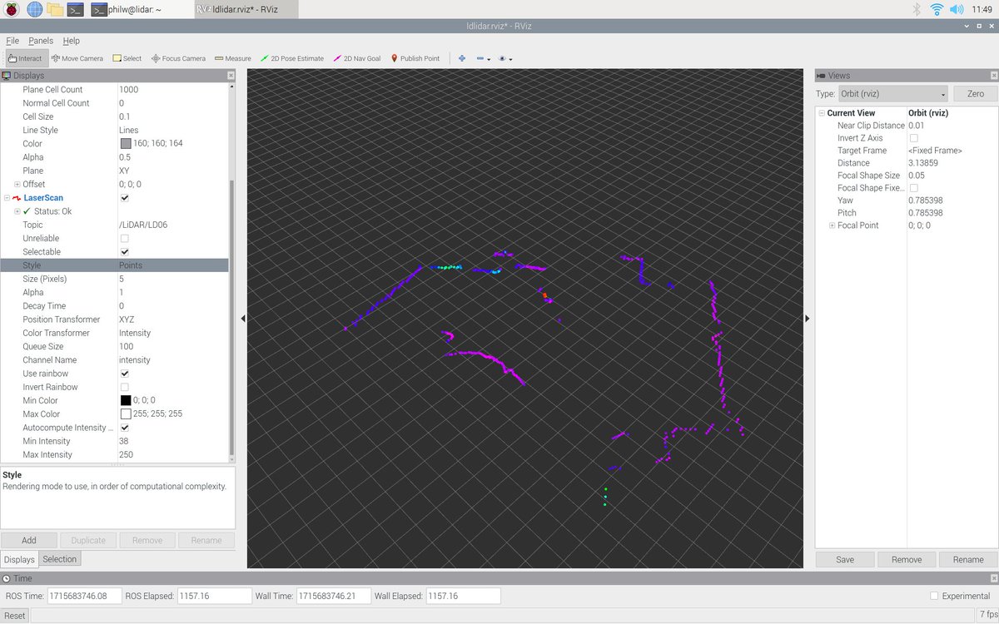Collapse the LaserScan tree node
Viewport: 999px width, 624px height.
[7, 198]
